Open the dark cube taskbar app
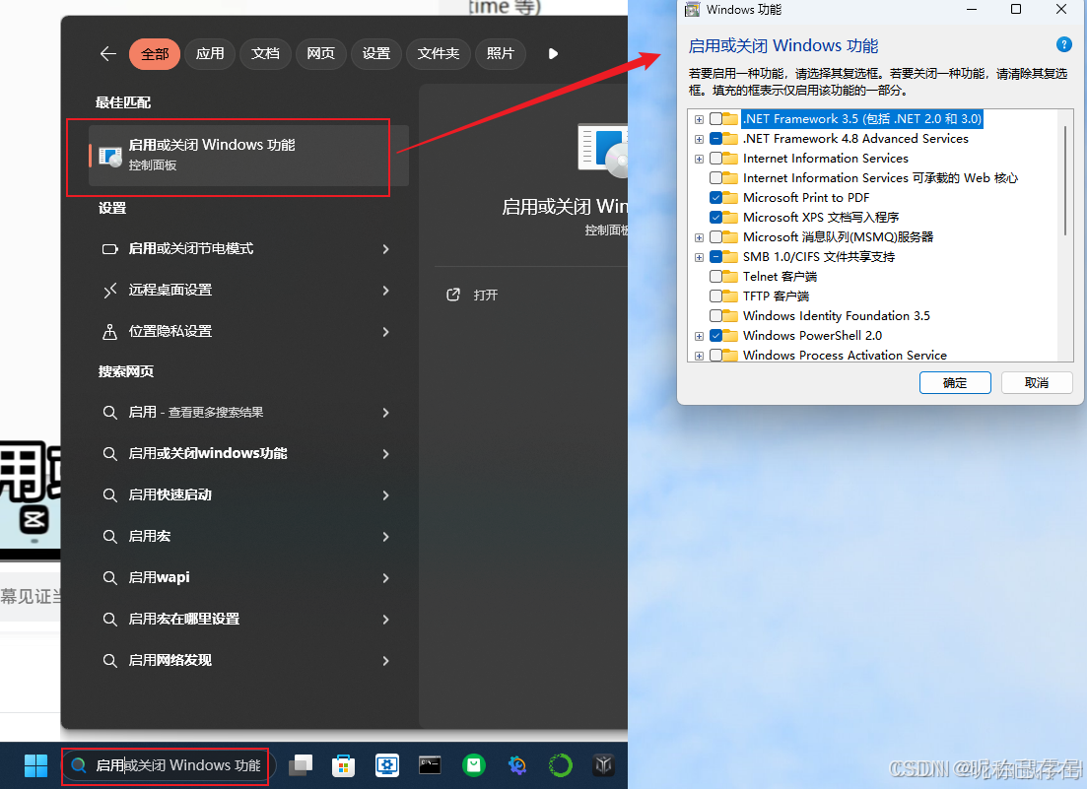The height and width of the screenshot is (789, 1087). point(603,764)
